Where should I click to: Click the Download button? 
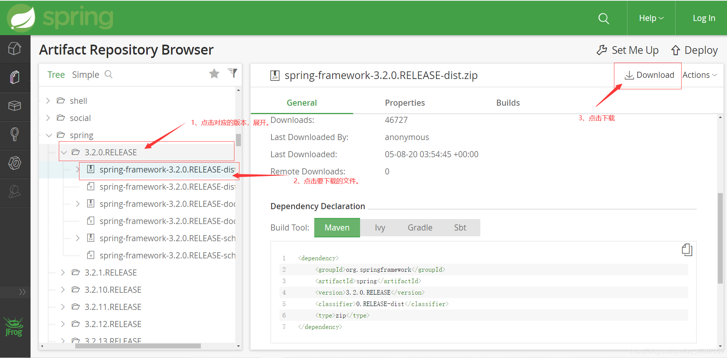[x=649, y=75]
